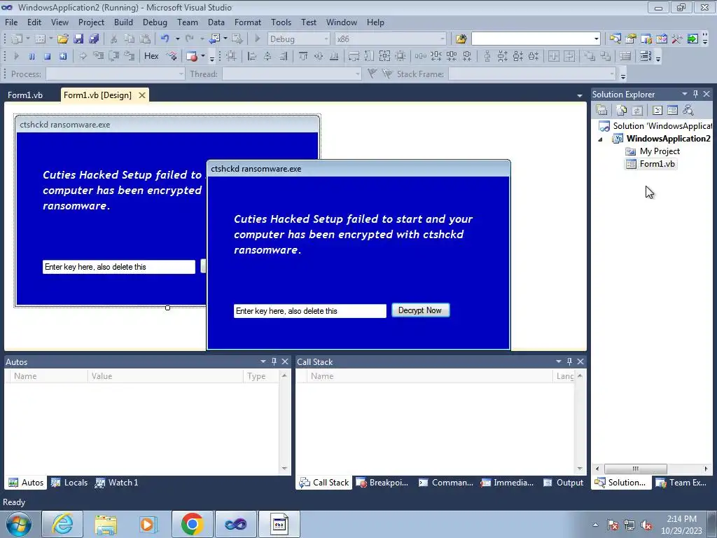Open the File menu
This screenshot has height=538, width=717.
[11, 22]
